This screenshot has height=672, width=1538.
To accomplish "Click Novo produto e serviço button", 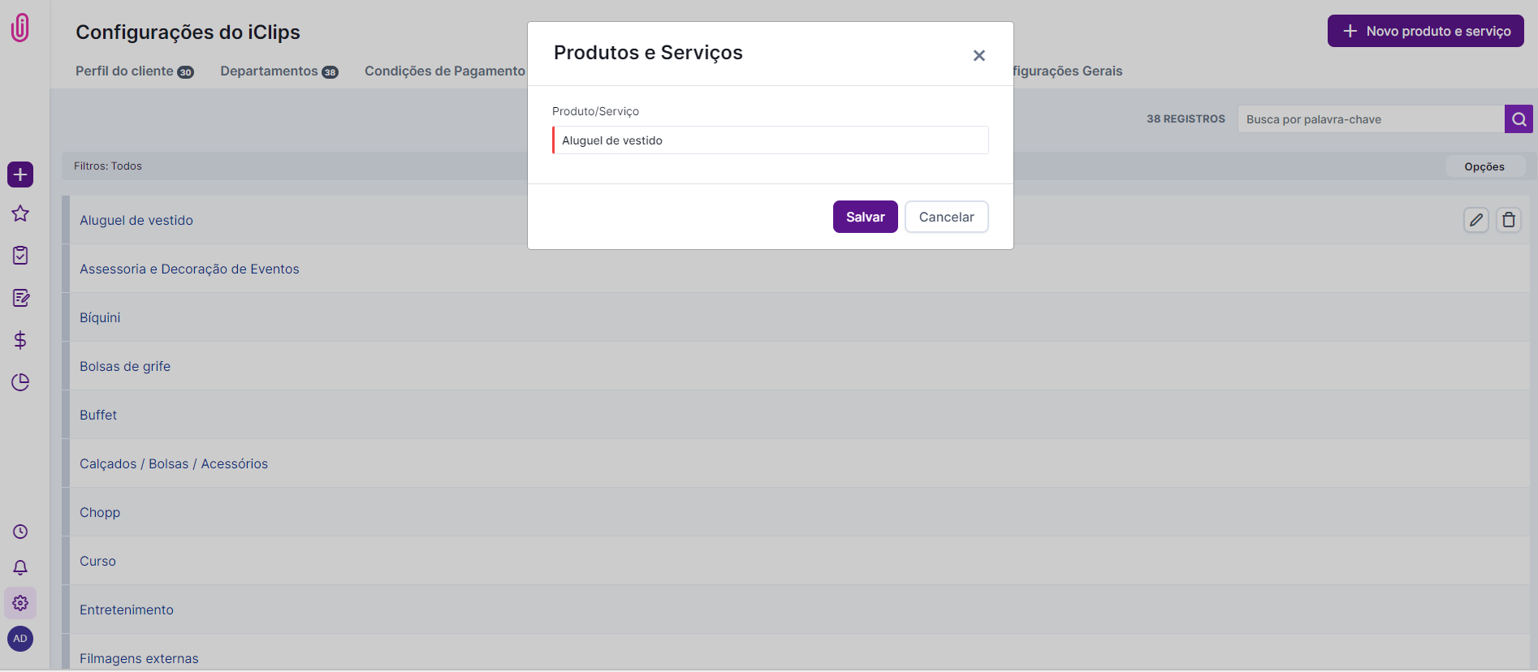I will (x=1425, y=31).
